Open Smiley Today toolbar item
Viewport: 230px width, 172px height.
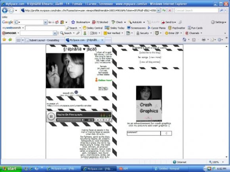[115, 28]
